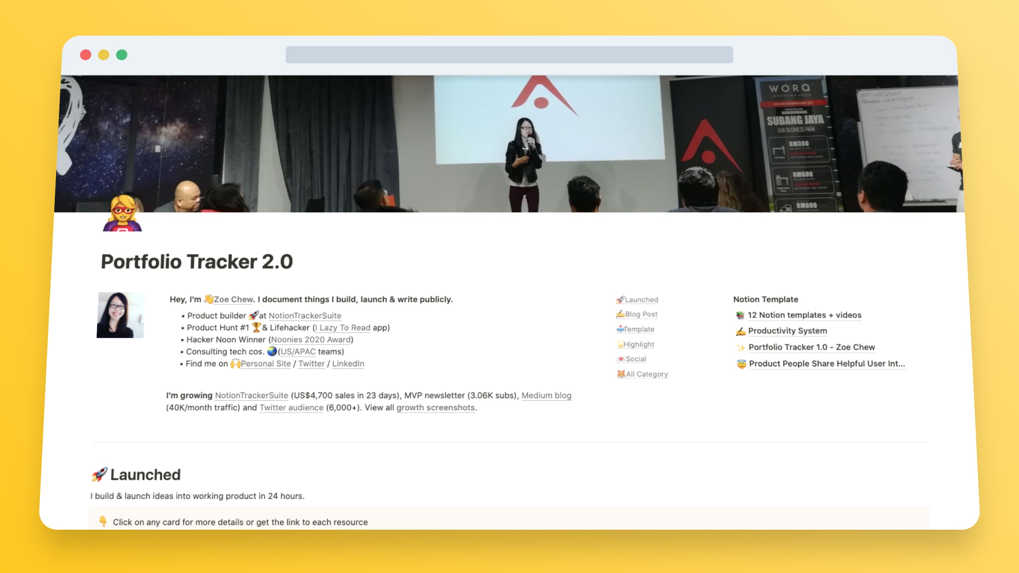Open the LinkedIn link
The width and height of the screenshot is (1019, 573).
click(x=348, y=364)
